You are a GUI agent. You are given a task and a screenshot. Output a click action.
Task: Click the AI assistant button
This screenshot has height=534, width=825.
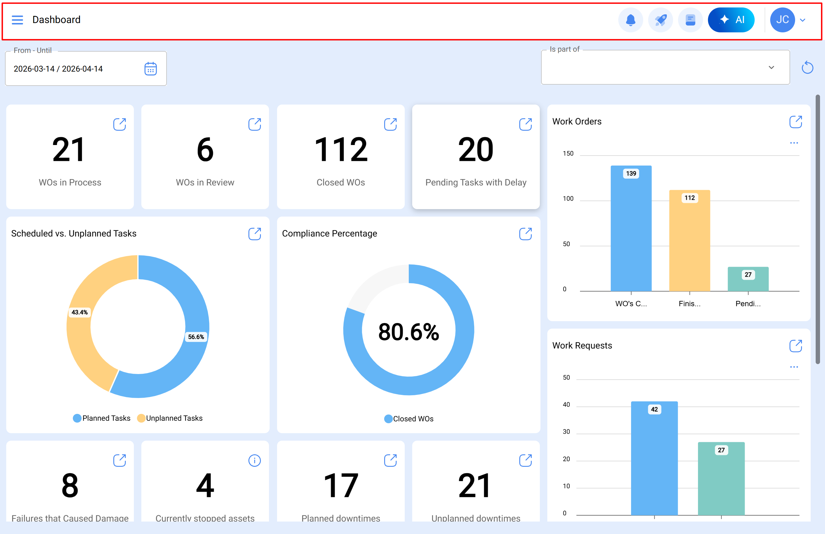point(731,20)
